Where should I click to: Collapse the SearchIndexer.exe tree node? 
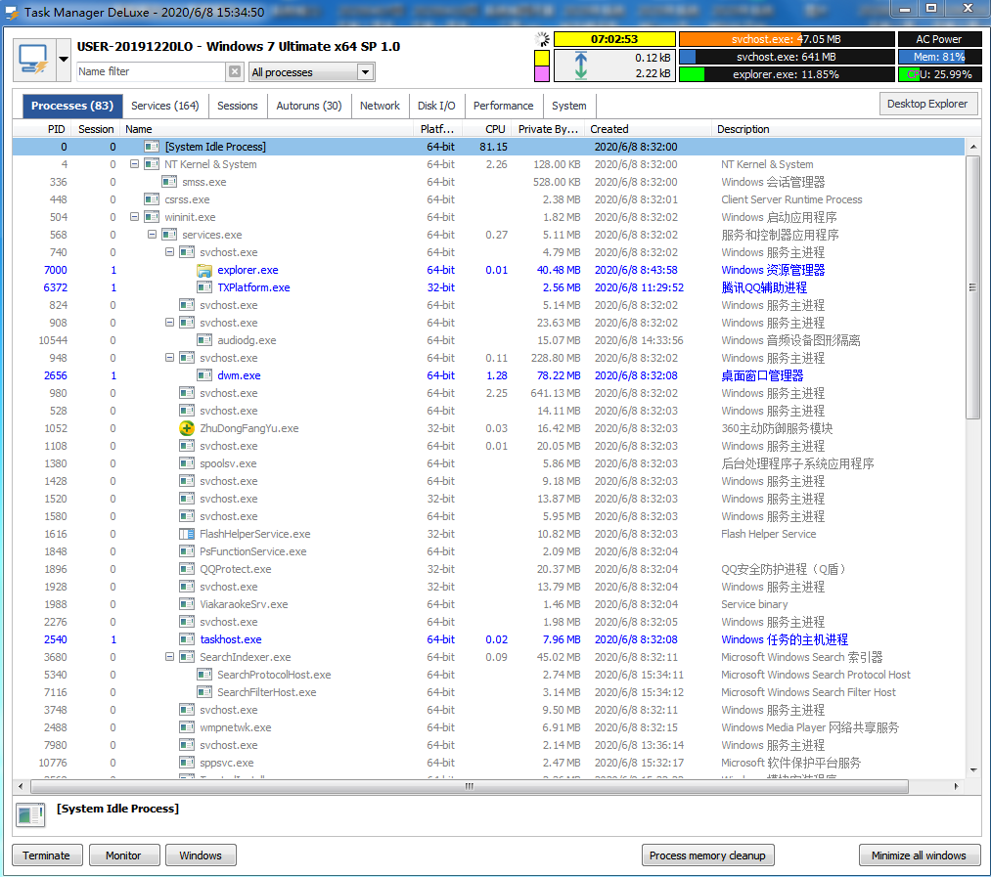point(169,657)
